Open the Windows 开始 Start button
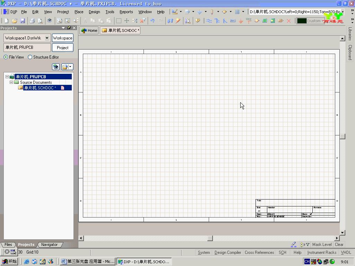This screenshot has width=355, height=266. tap(9, 261)
